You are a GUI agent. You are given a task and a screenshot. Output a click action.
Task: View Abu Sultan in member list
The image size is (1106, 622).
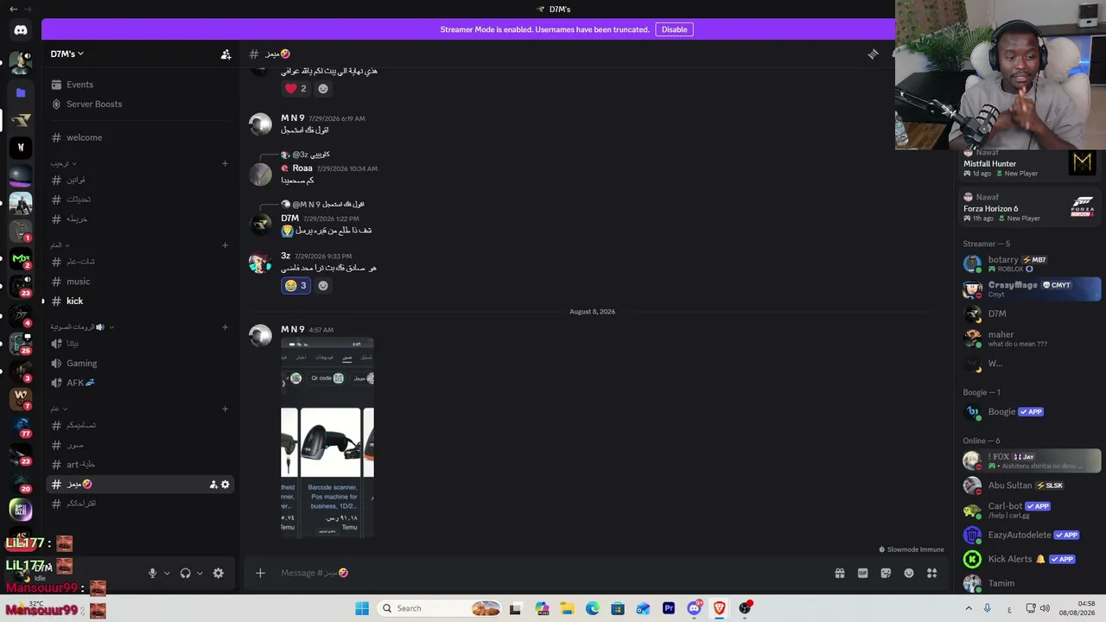pos(1032,486)
